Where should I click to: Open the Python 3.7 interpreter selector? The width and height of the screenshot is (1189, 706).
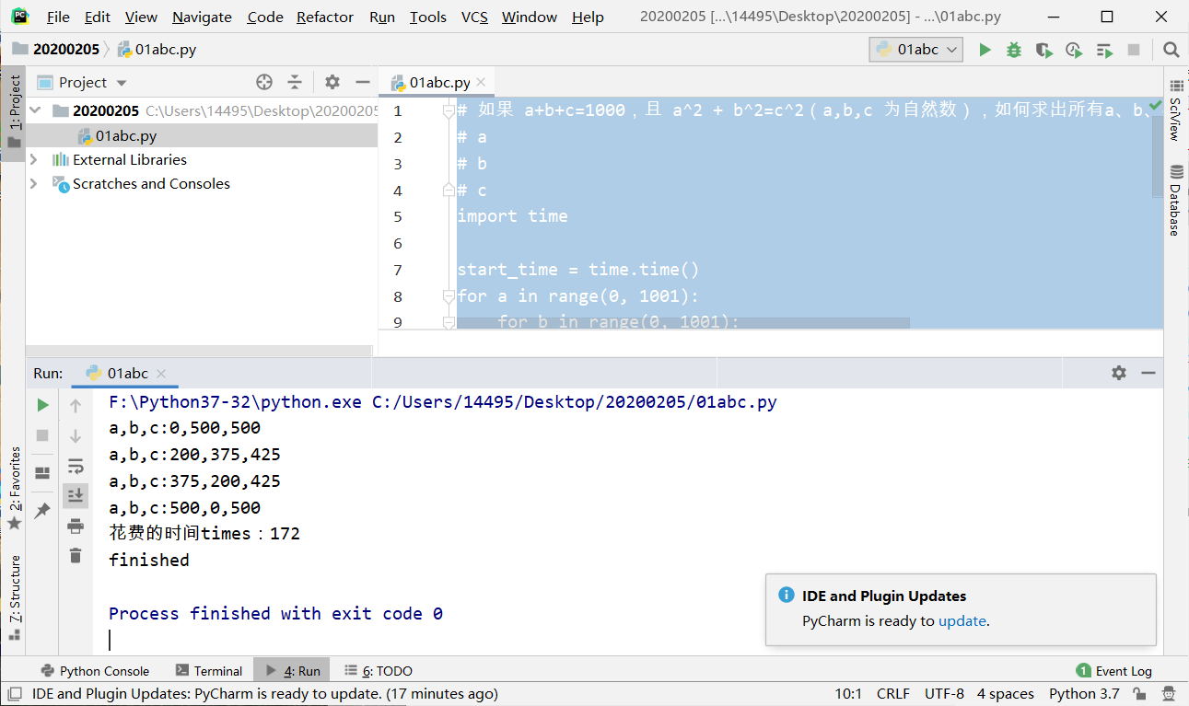(1084, 694)
